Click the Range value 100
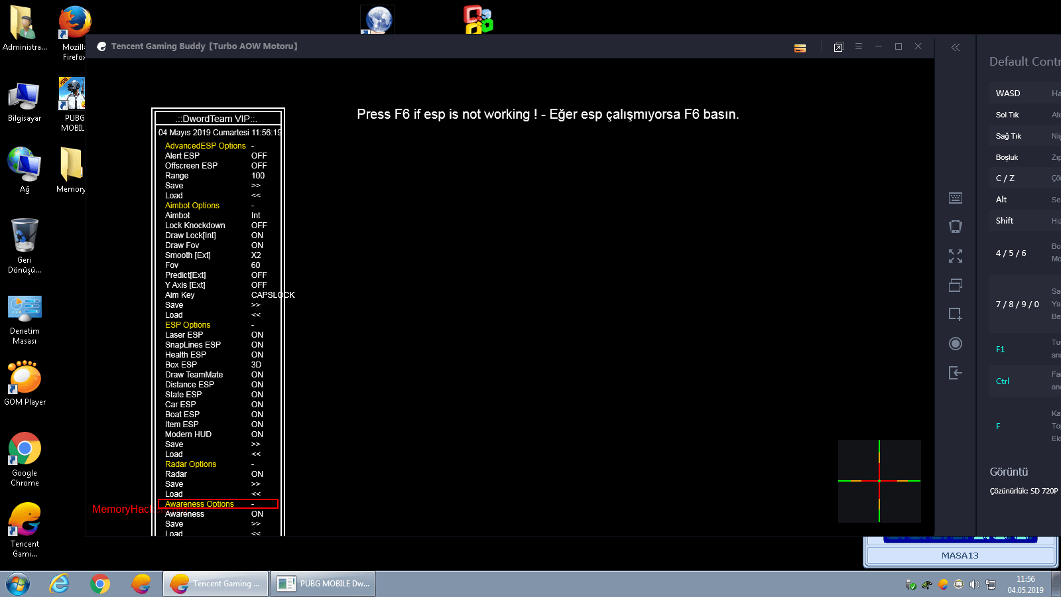This screenshot has height=597, width=1061. [x=258, y=176]
